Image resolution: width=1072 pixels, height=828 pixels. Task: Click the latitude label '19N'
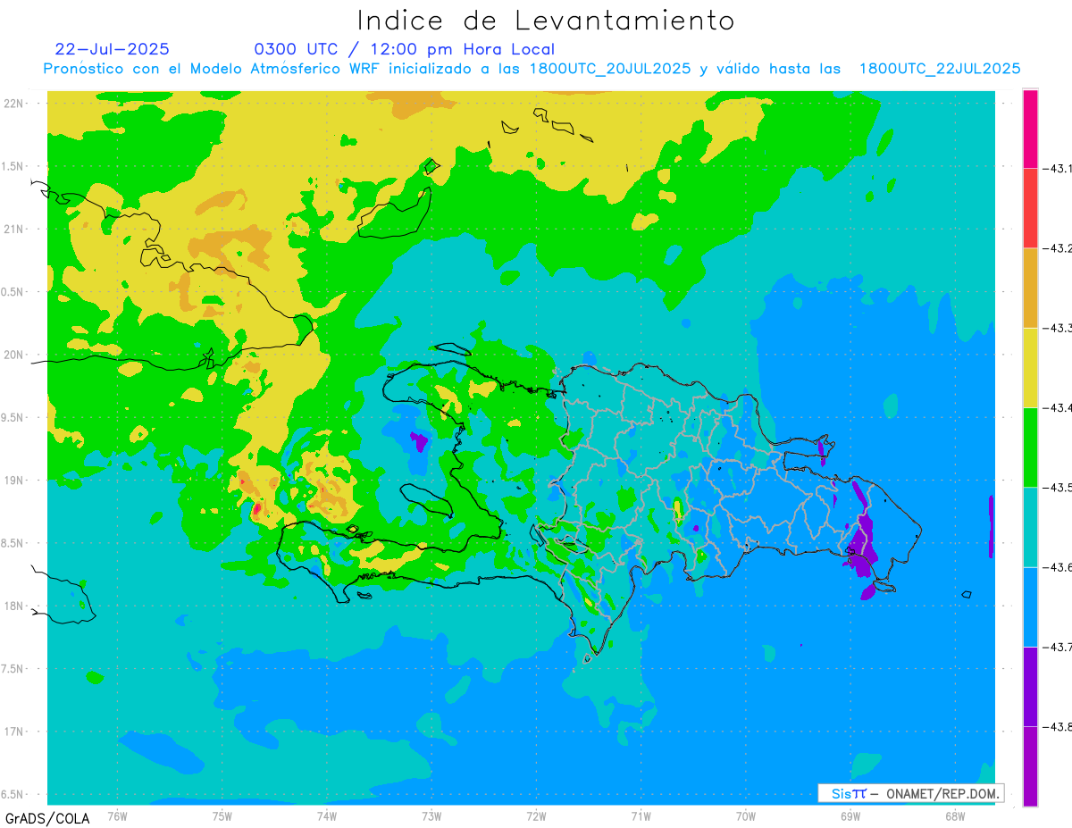click(15, 480)
